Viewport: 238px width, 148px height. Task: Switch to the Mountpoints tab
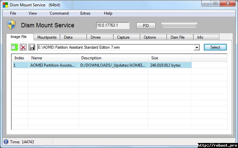click(47, 37)
